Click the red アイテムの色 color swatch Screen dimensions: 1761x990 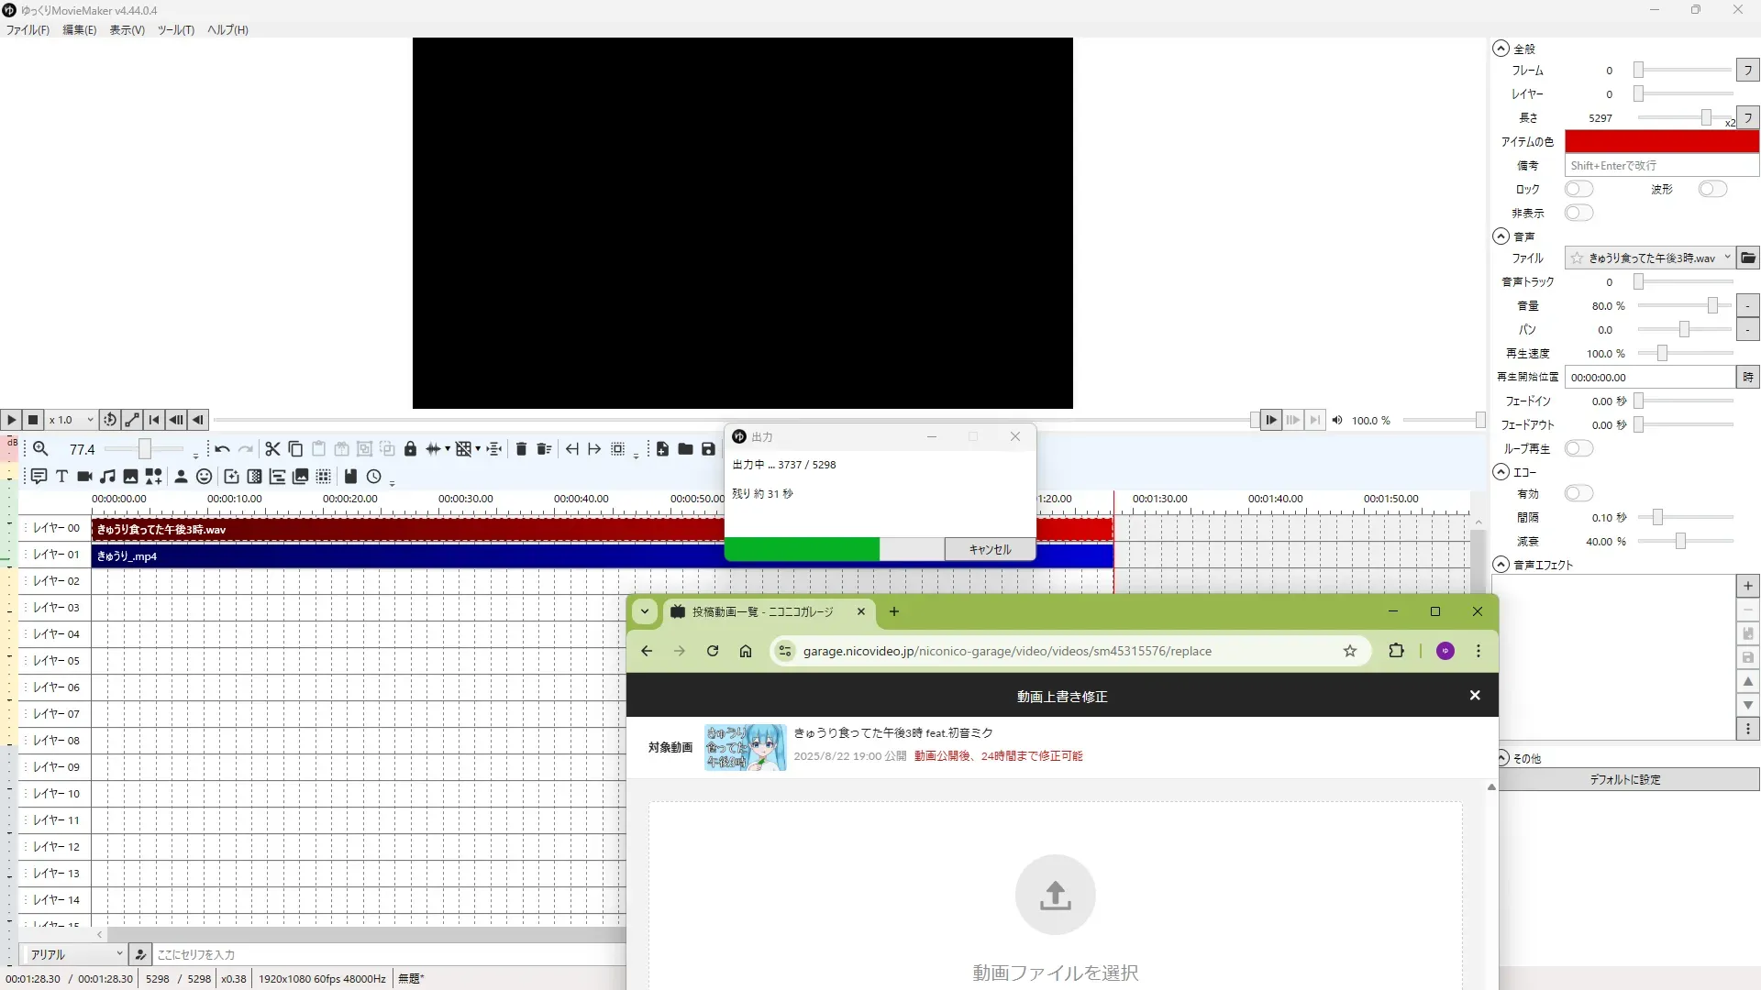coord(1661,141)
